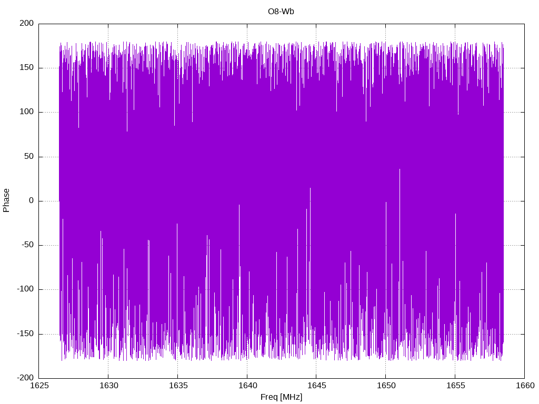Viewport: 539px width, 404px height.
Task: Click the y-axis tick label 150
Action: (27, 68)
